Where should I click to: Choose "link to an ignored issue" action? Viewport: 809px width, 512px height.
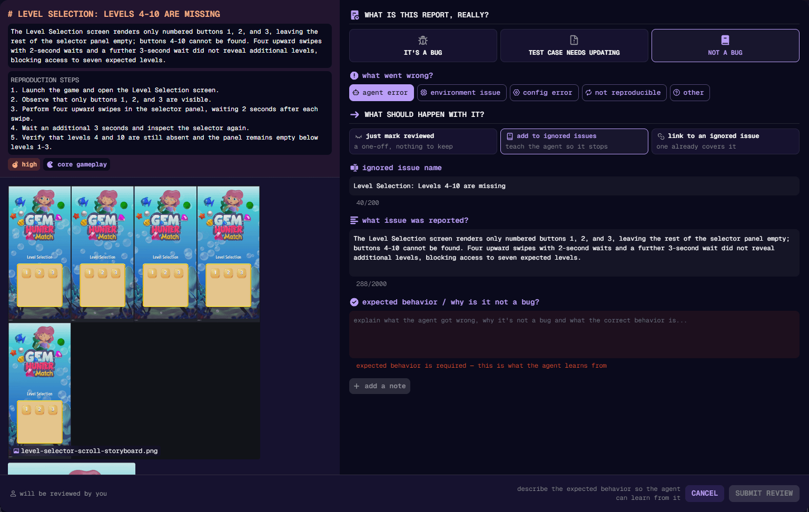tap(725, 141)
